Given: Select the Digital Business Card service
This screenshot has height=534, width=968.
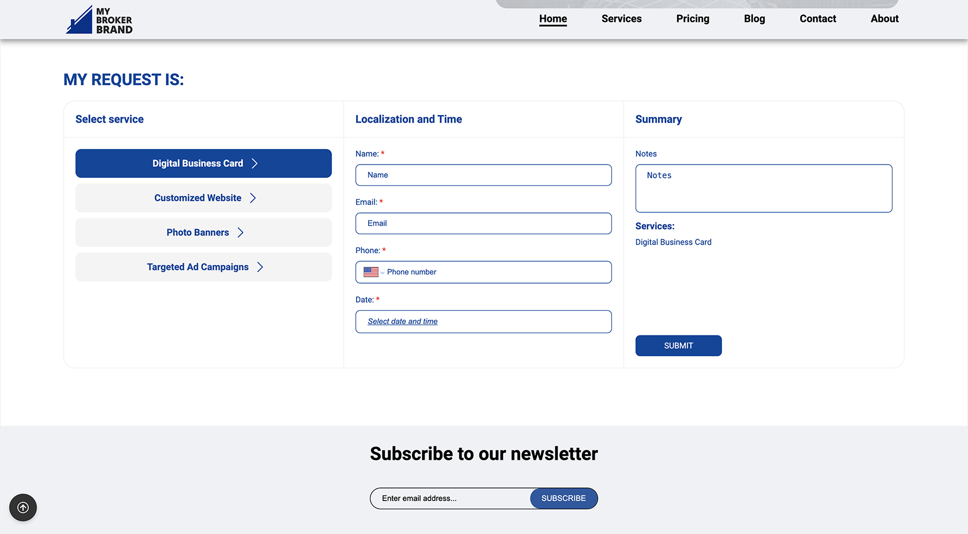Looking at the screenshot, I should 198,163.
